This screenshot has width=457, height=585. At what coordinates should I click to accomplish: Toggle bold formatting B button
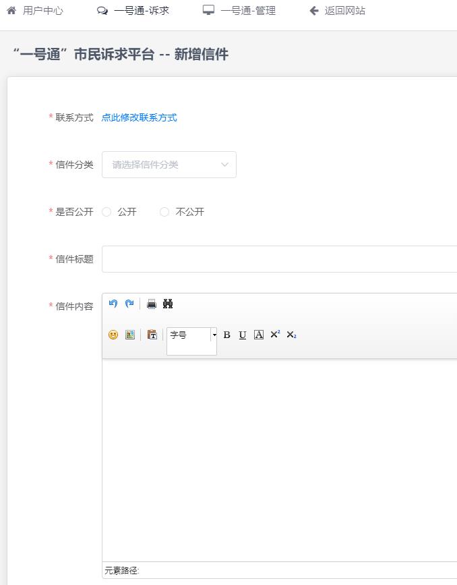pos(226,335)
